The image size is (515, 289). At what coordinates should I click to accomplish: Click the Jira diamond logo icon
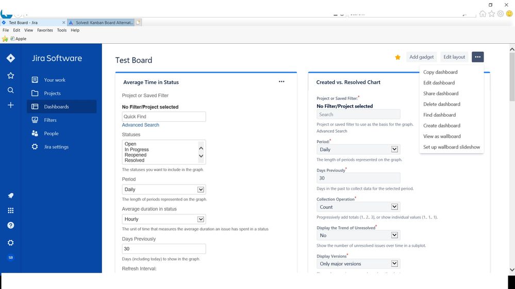tap(10, 58)
